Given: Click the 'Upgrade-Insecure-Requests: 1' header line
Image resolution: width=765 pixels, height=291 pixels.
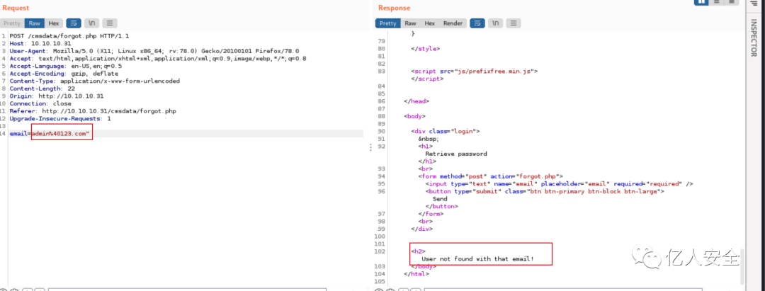Looking at the screenshot, I should (60, 118).
